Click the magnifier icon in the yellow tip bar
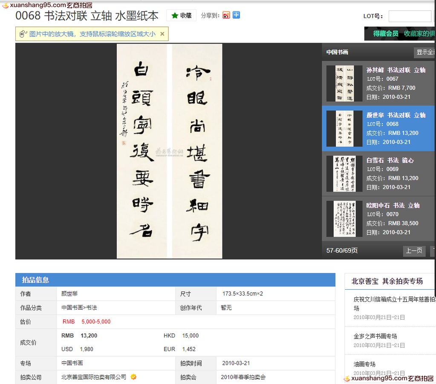 21,33
